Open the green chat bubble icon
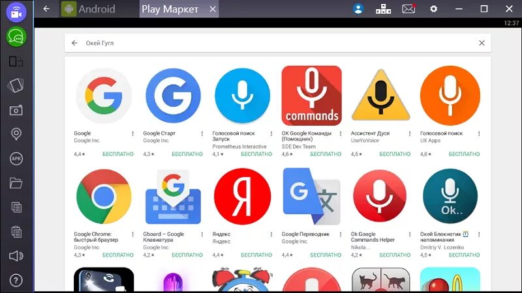Image resolution: width=522 pixels, height=293 pixels. [x=16, y=36]
